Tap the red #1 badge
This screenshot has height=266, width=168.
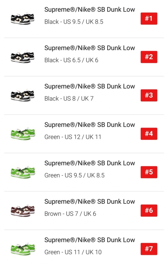(x=149, y=18)
